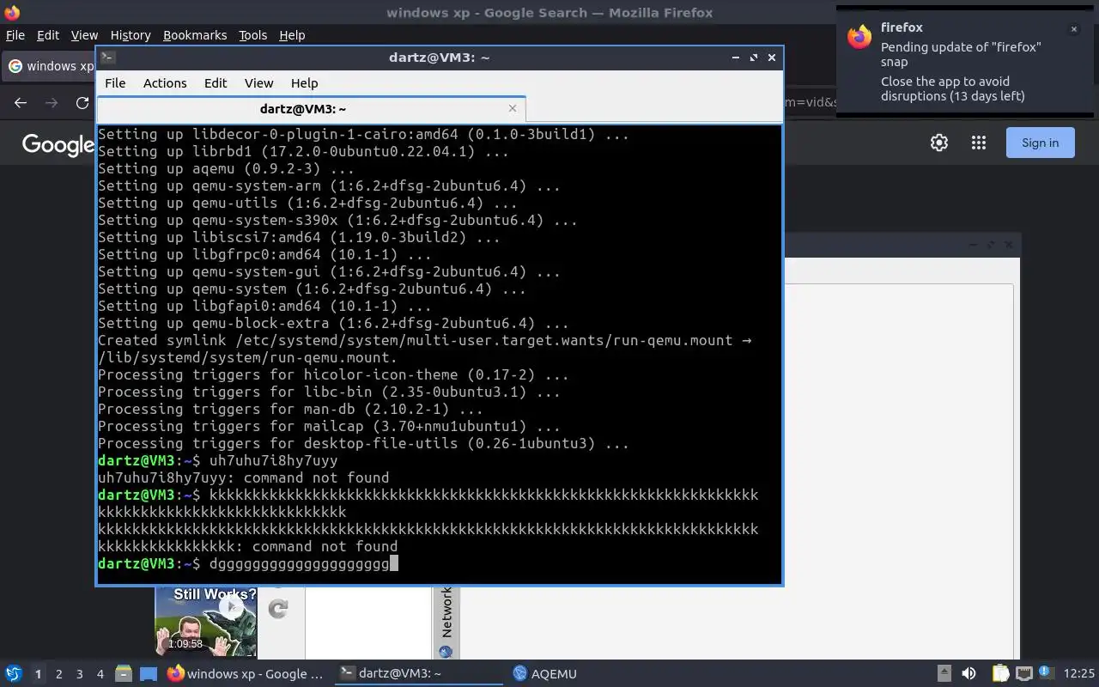Open Google settings gear icon
This screenshot has width=1099, height=687.
tap(939, 143)
